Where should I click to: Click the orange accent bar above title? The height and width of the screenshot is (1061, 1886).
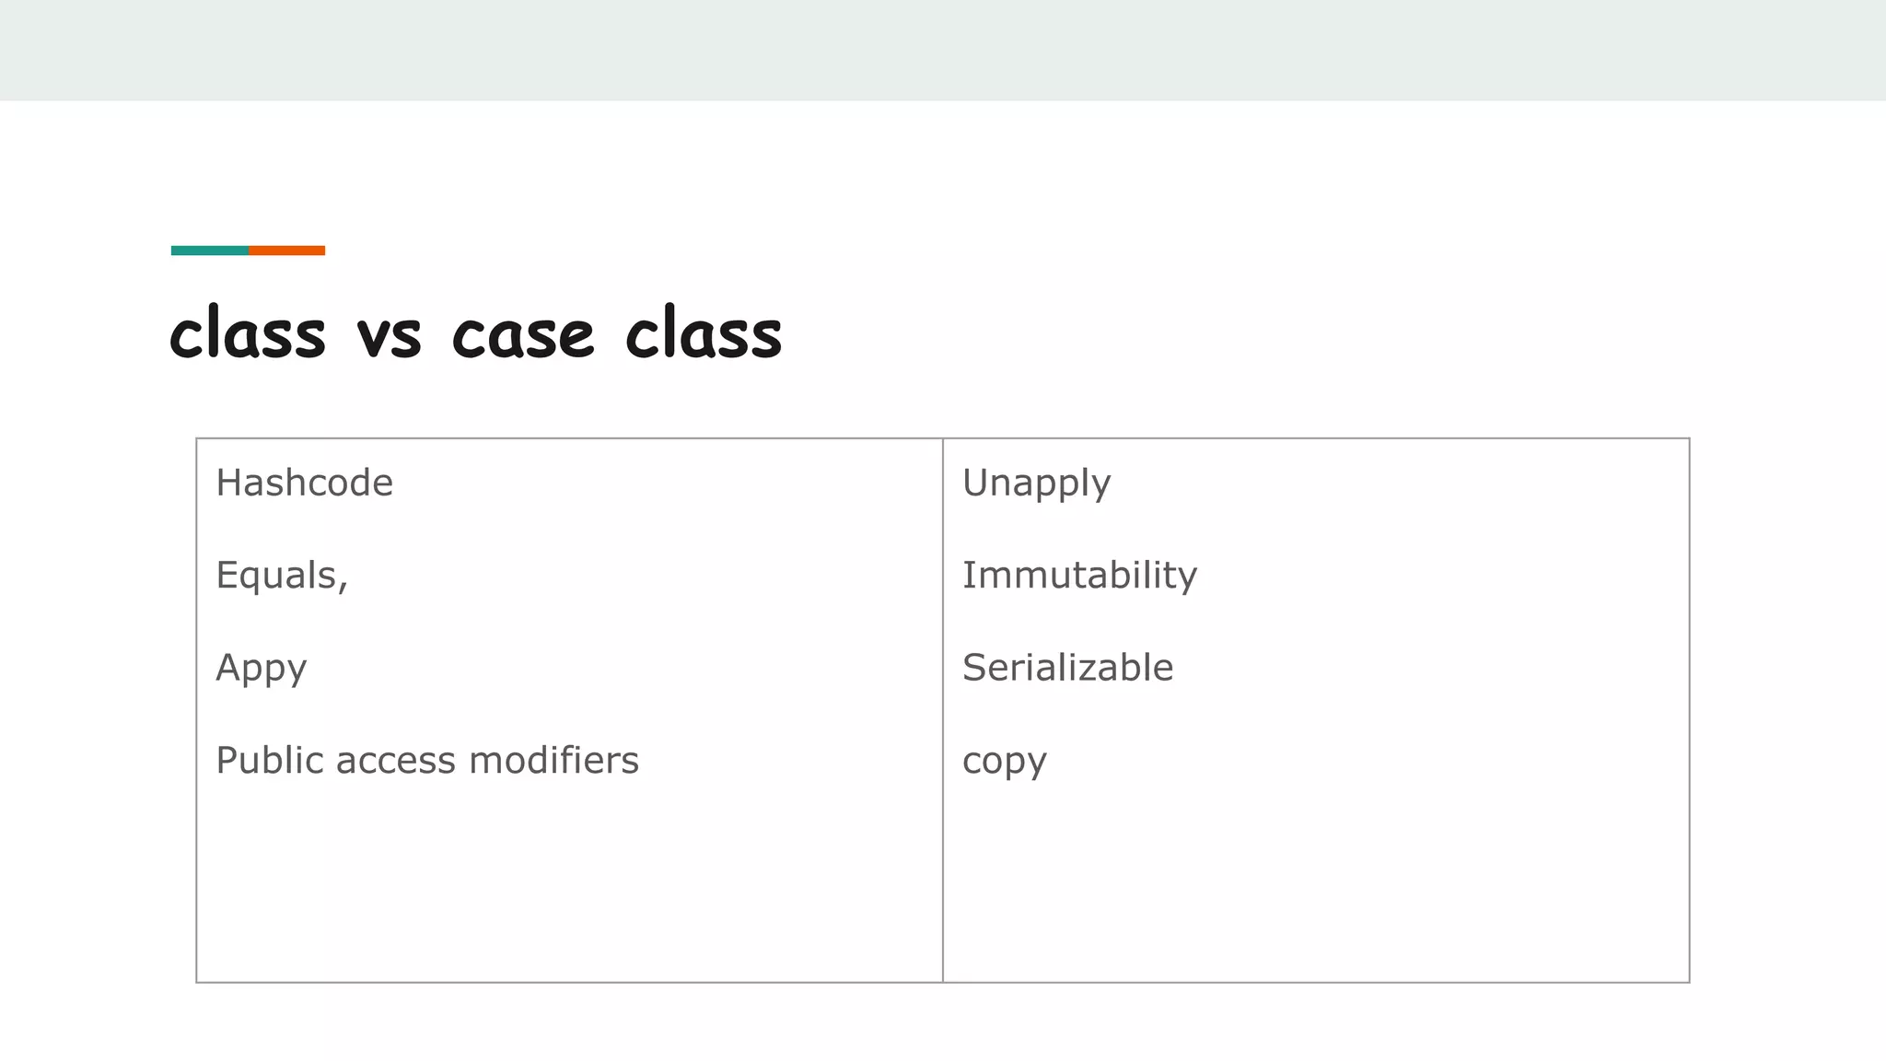(x=286, y=251)
